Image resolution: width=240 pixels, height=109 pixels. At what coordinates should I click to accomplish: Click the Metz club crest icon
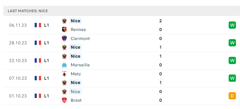(x=64, y=74)
